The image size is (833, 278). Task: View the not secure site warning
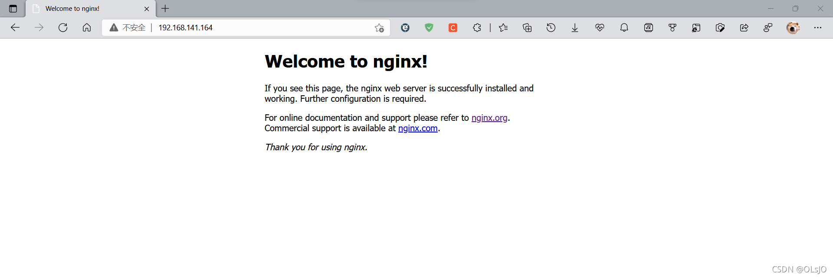point(128,28)
